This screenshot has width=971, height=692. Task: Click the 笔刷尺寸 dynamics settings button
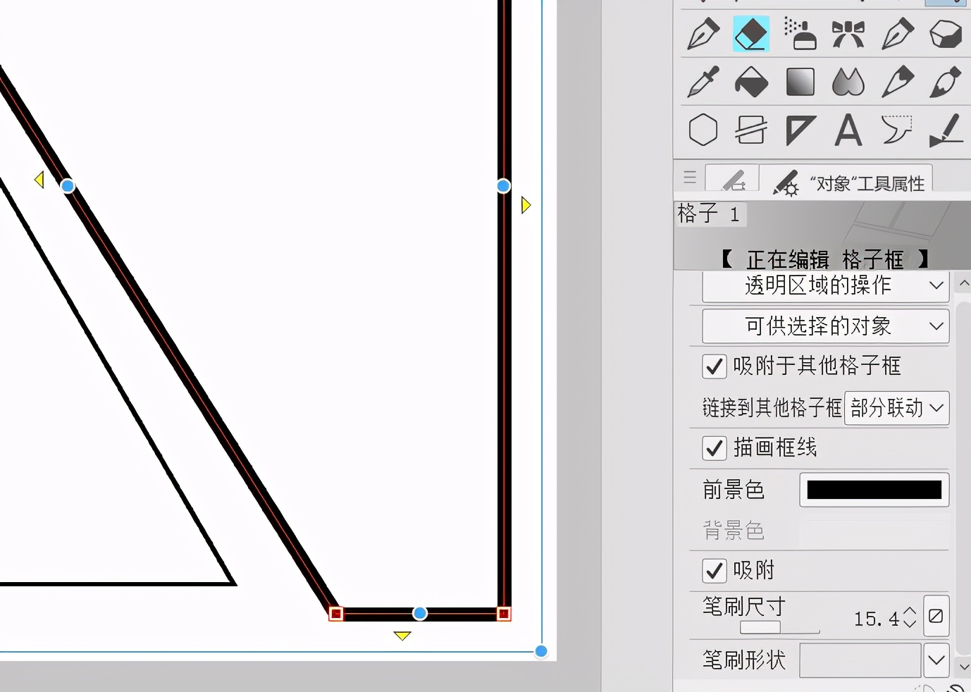(936, 617)
